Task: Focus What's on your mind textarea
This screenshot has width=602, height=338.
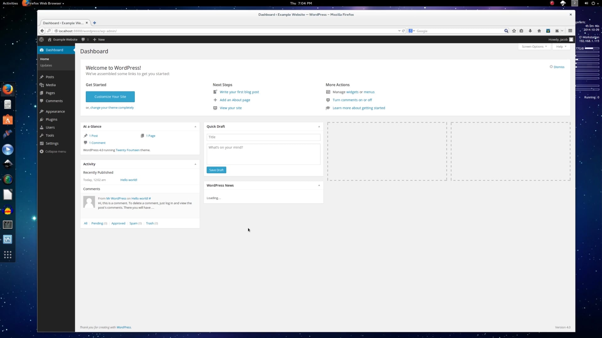Action: tap(263, 154)
